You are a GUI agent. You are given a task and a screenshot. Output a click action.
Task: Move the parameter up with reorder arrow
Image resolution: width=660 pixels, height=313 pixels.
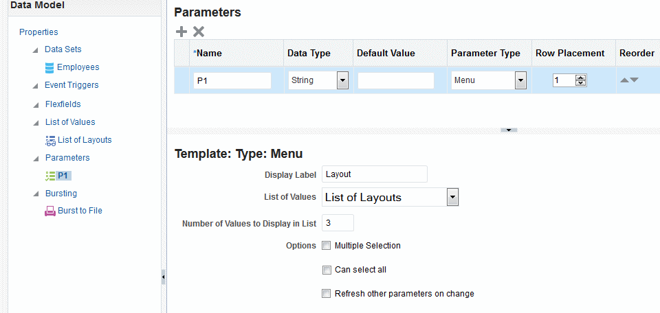(624, 80)
